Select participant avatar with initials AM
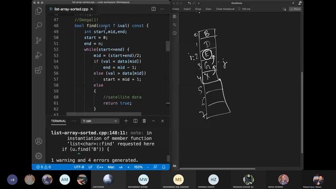The width and height of the screenshot is (336, 189). coord(65,180)
